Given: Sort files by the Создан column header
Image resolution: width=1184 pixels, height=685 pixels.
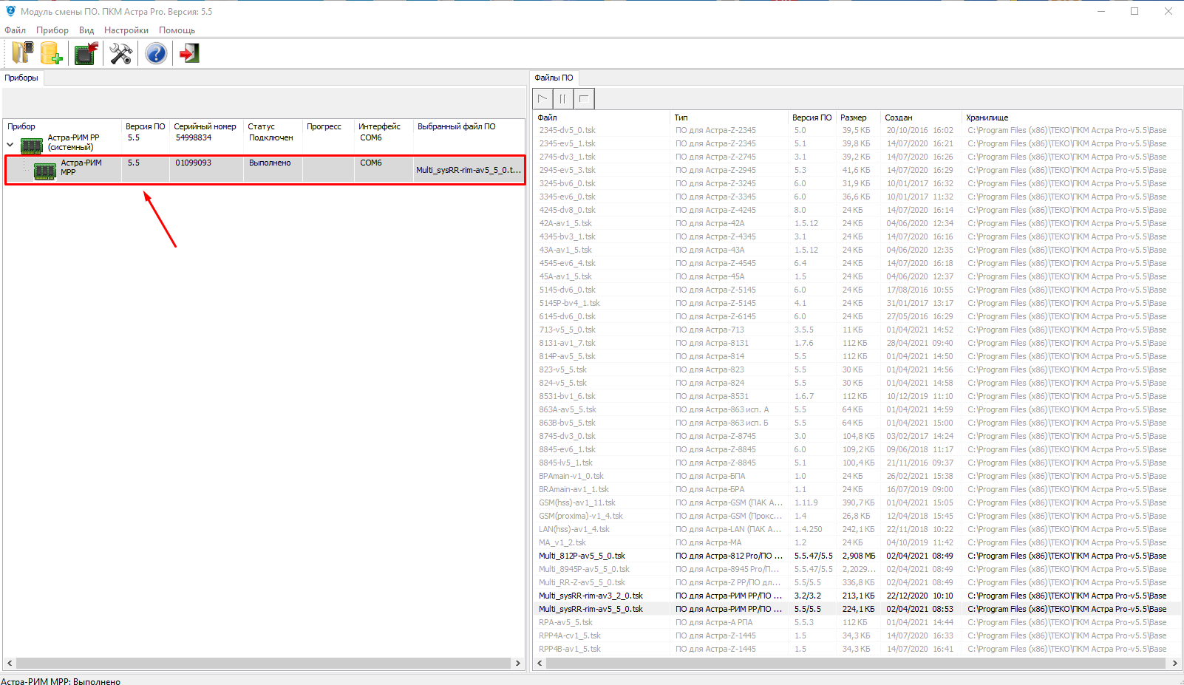Looking at the screenshot, I should (x=898, y=117).
